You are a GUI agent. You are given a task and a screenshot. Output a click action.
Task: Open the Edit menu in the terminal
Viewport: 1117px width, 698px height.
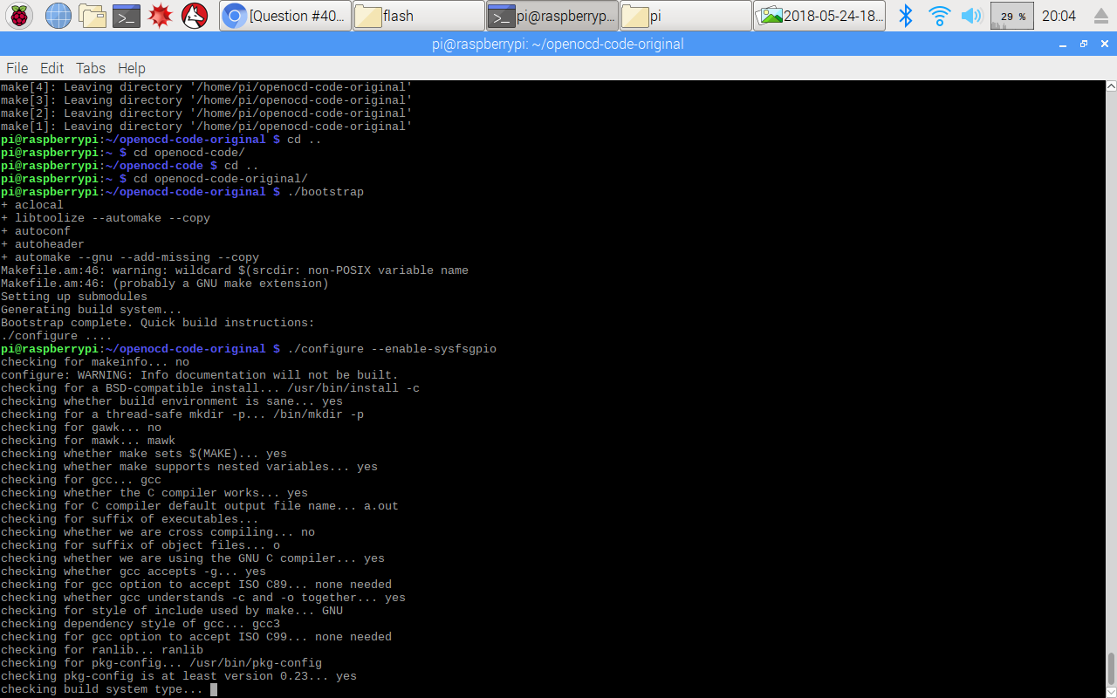coord(52,68)
